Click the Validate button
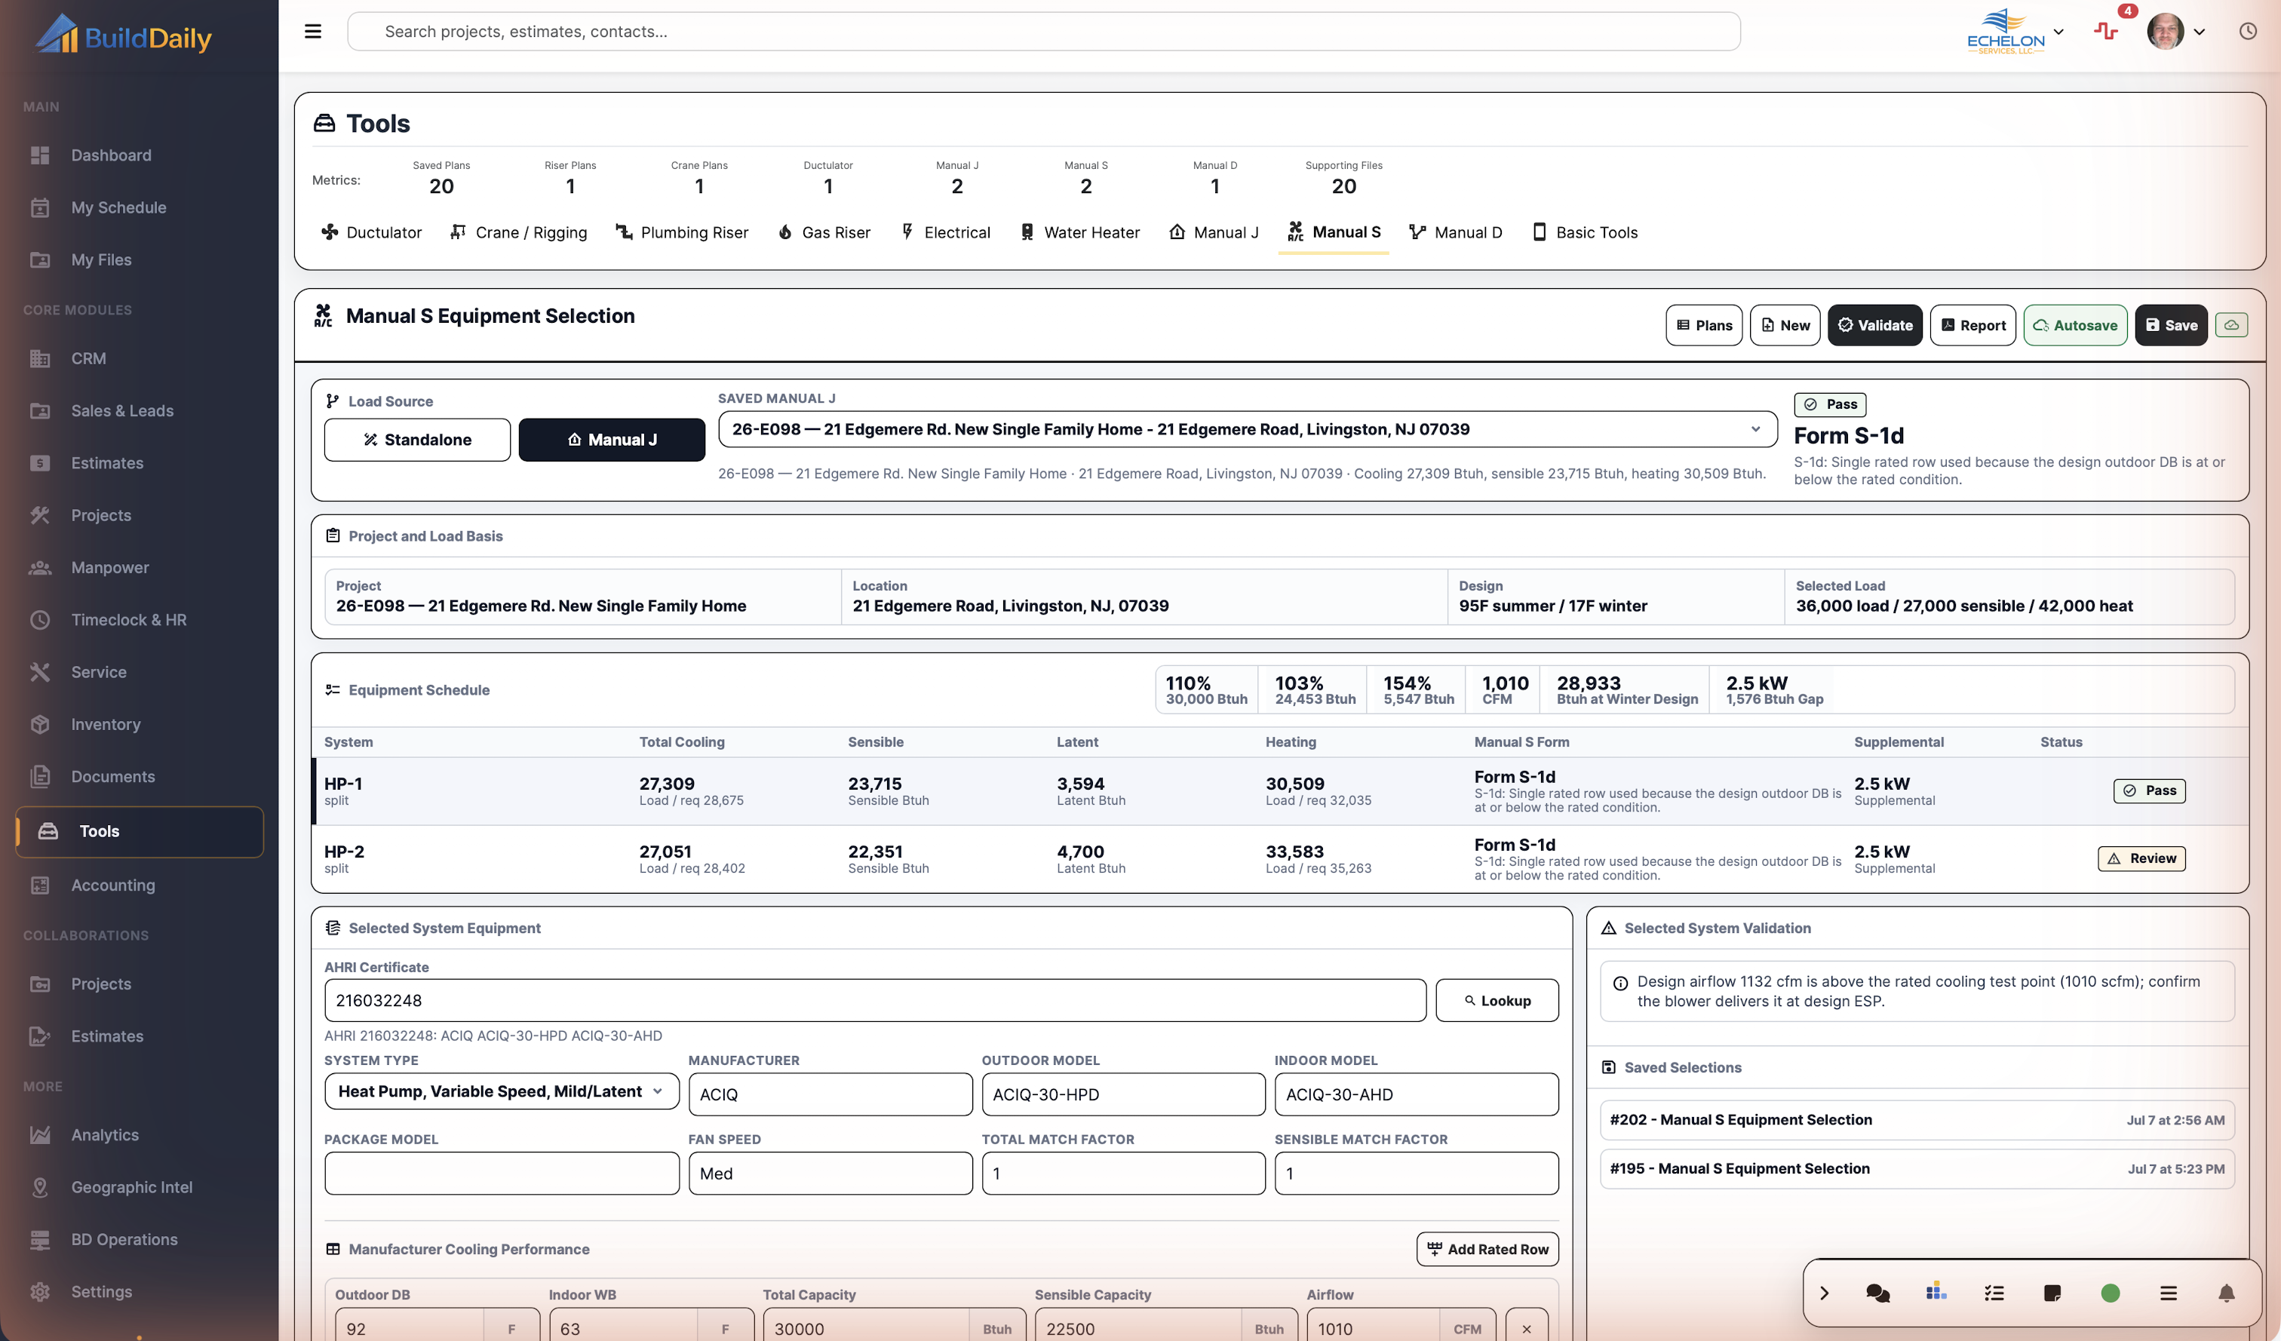 (x=1874, y=325)
